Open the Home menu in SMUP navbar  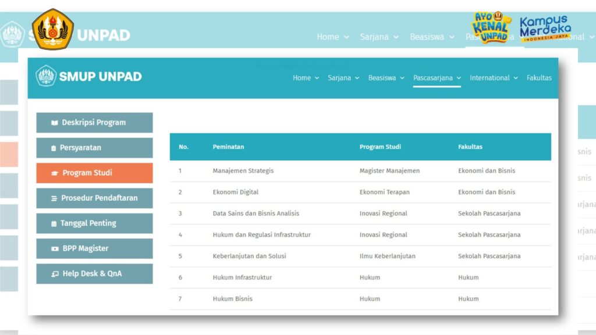[302, 78]
